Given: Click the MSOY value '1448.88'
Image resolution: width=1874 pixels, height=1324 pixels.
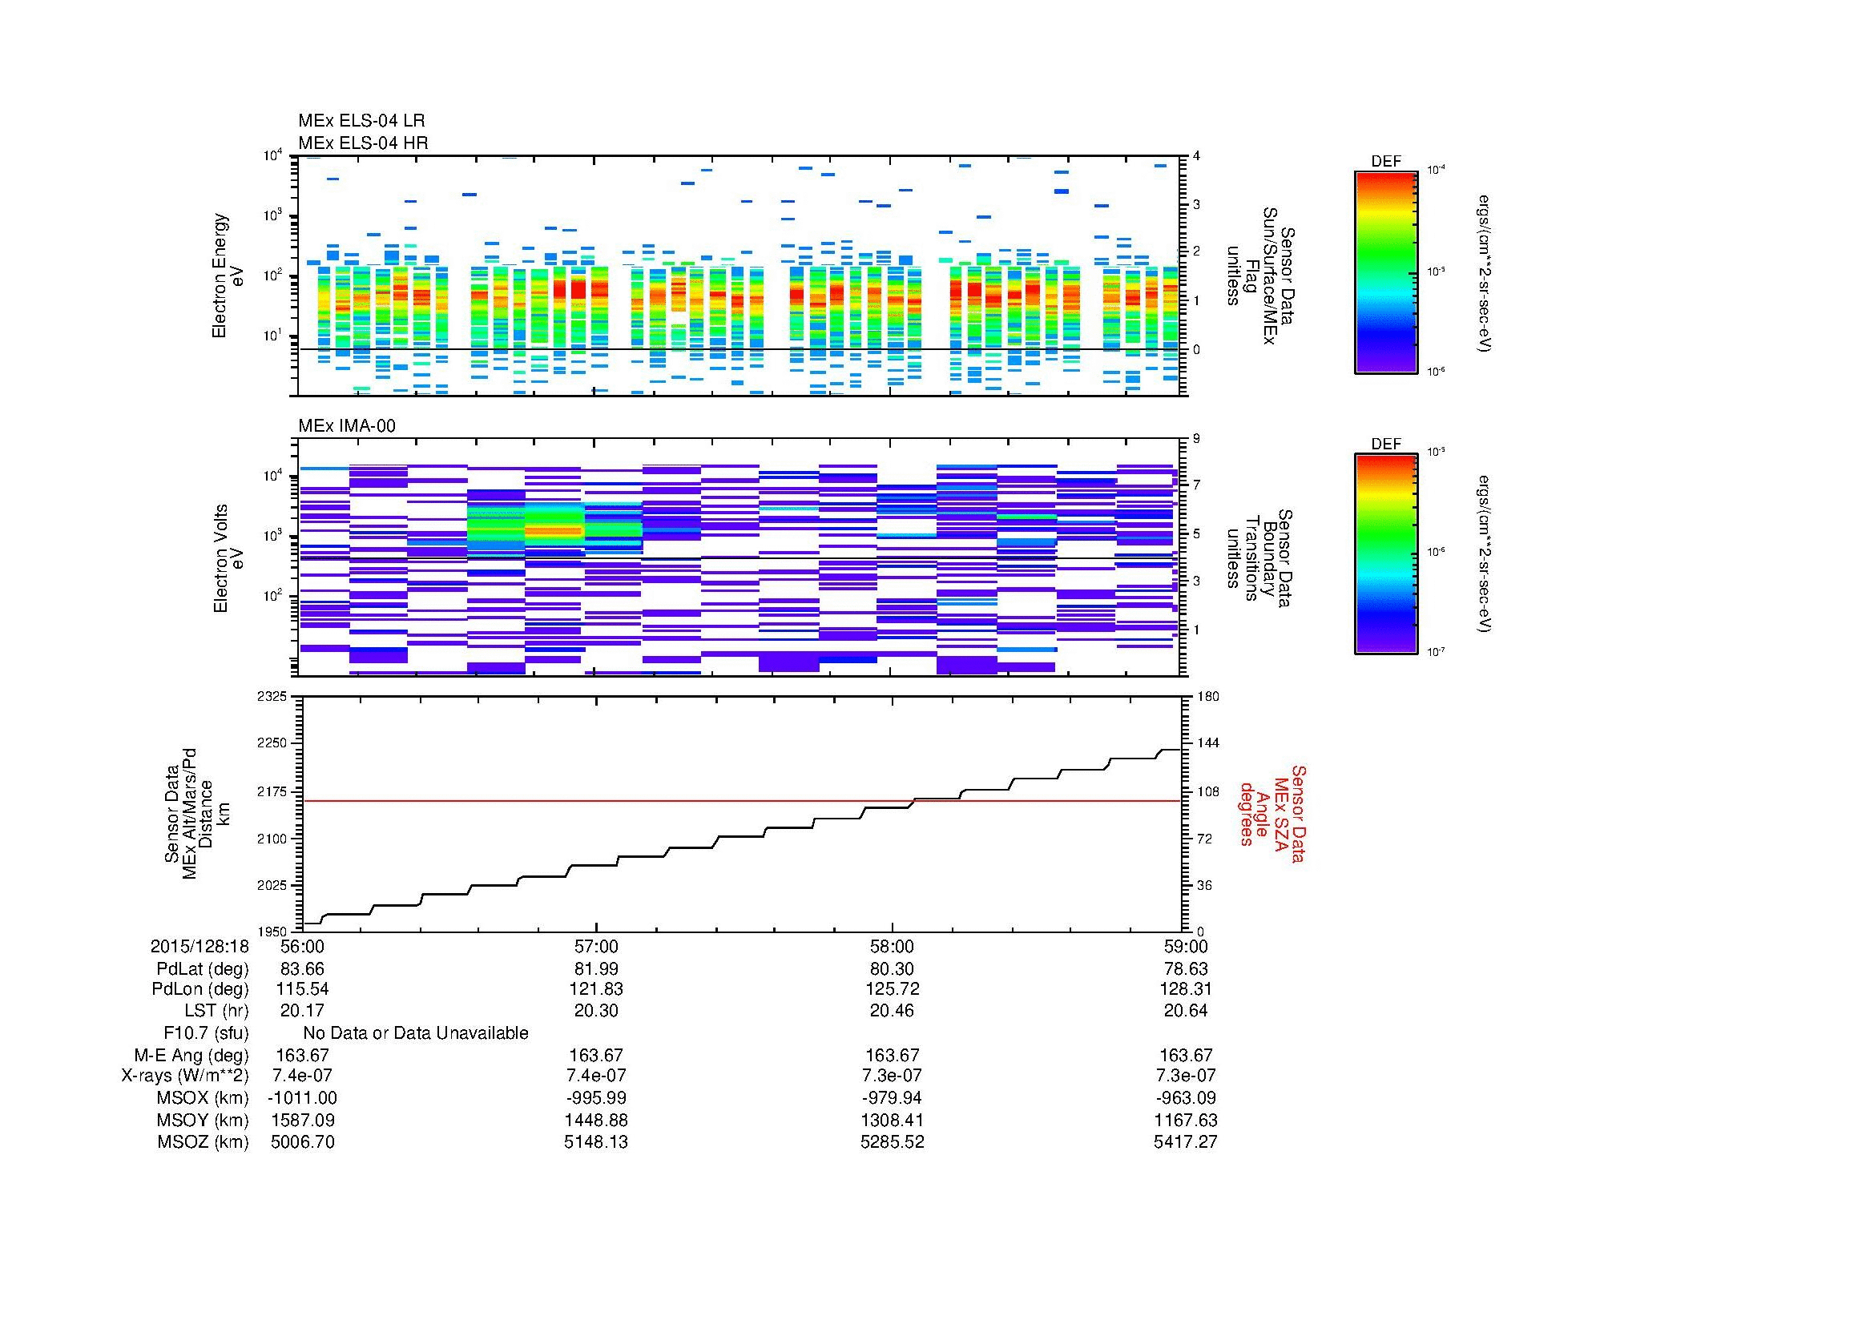Looking at the screenshot, I should tap(597, 1121).
